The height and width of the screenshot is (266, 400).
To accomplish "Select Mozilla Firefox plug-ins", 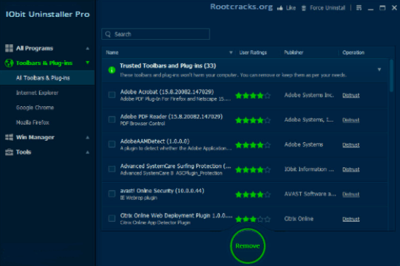I will tap(48, 122).
